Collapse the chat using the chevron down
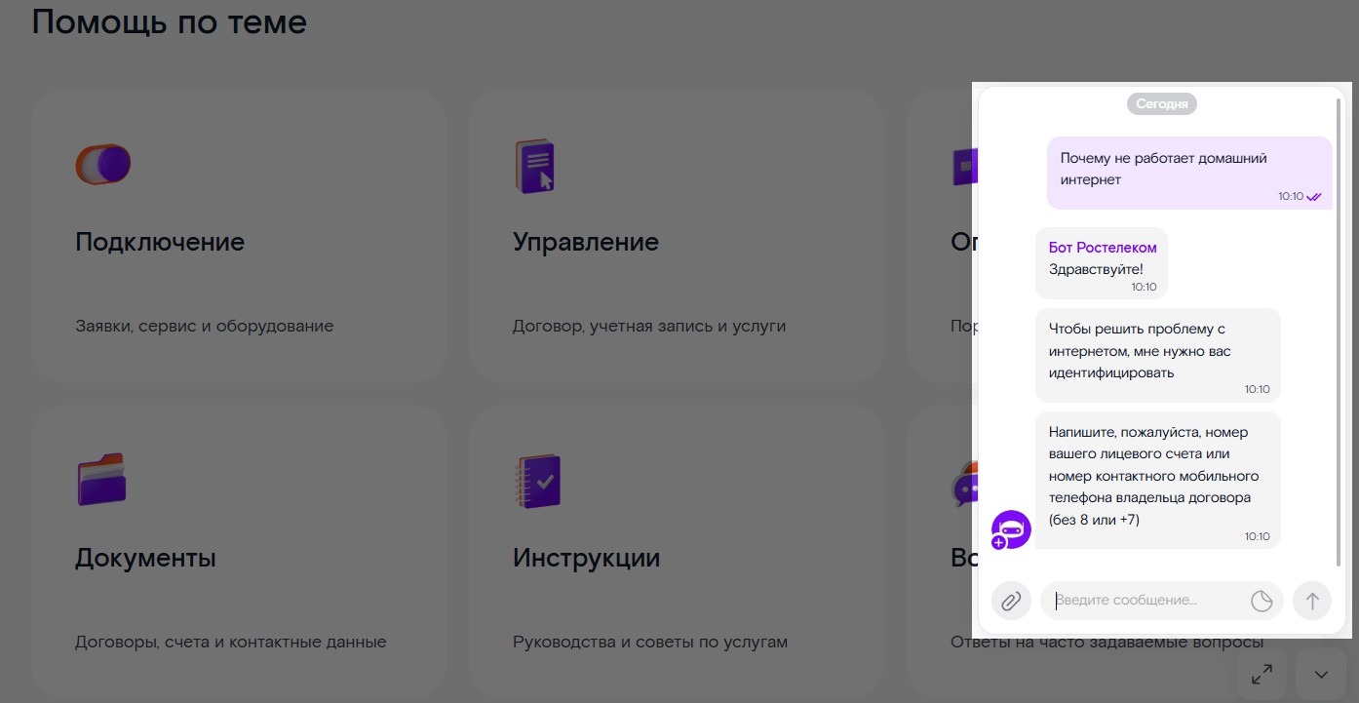Screen dimensions: 1359x703 tap(1321, 674)
